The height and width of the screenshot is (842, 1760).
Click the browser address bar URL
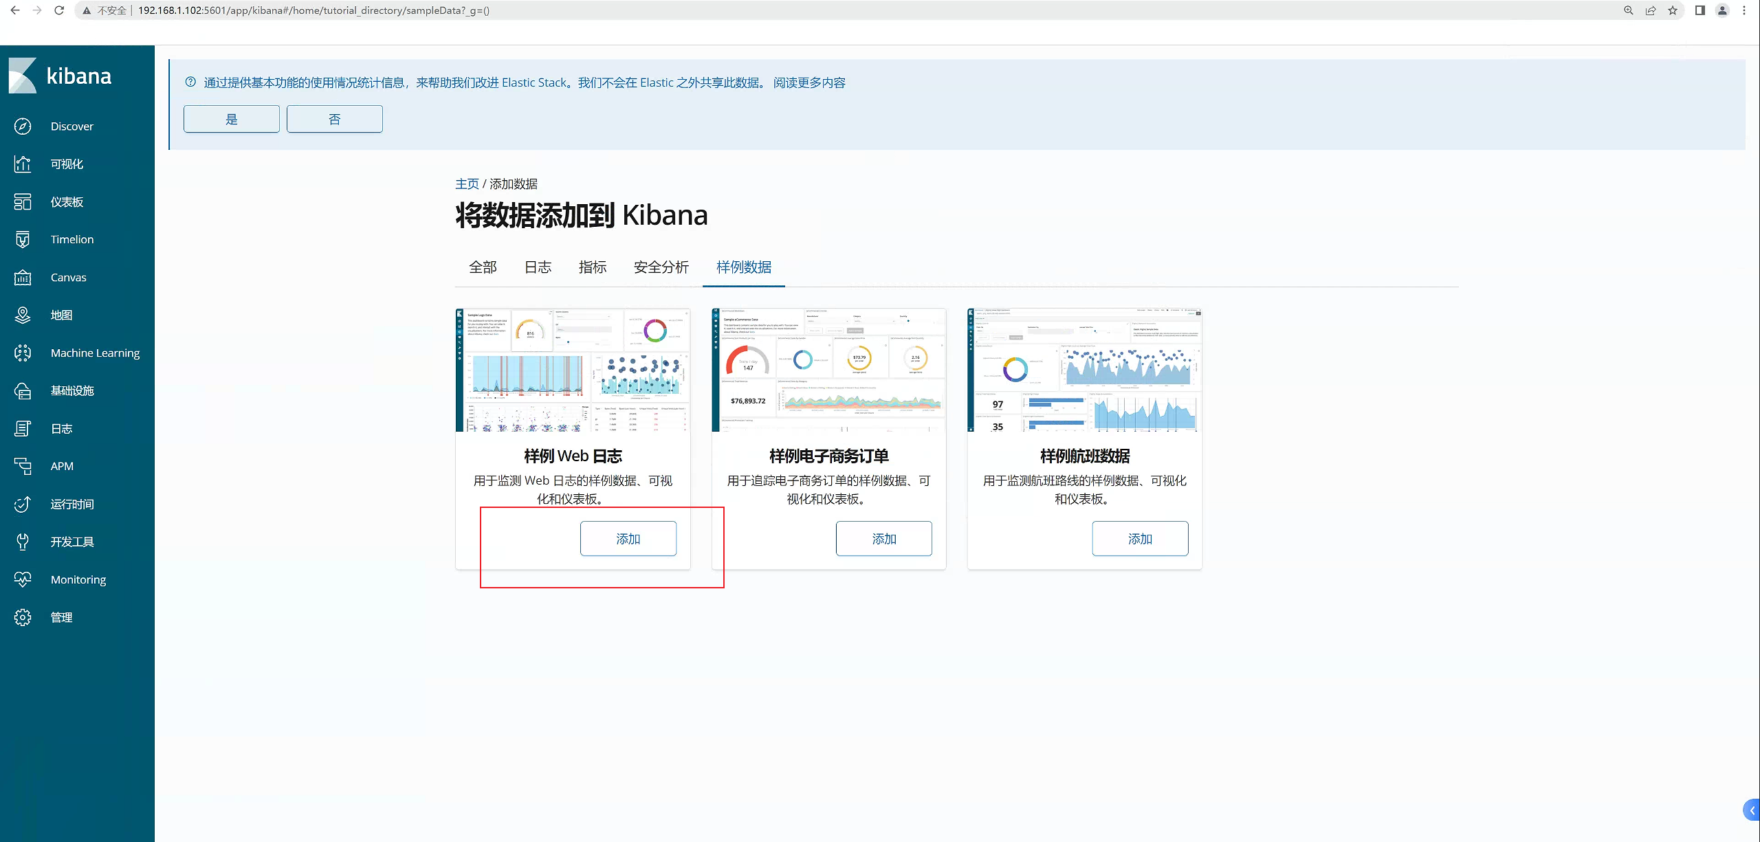point(313,10)
